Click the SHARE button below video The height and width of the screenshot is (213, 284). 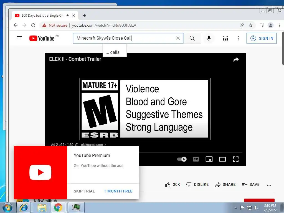[x=225, y=184]
